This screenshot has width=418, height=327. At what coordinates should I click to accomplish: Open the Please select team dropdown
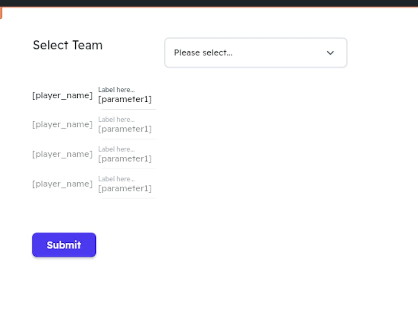[255, 53]
